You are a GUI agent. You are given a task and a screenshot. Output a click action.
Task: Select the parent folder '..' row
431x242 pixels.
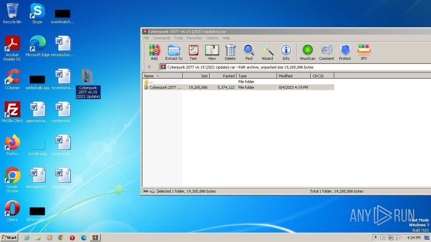tap(238, 82)
